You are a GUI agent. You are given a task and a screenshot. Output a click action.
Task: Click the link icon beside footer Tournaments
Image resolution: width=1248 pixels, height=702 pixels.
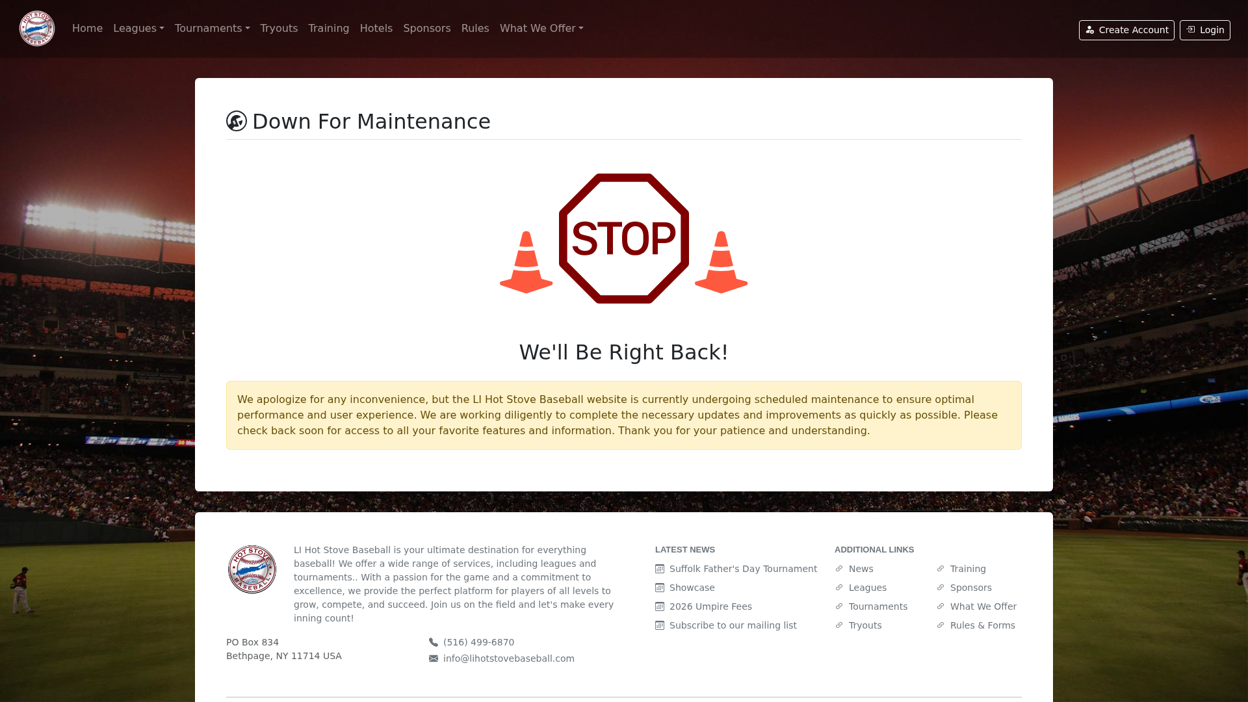point(839,606)
